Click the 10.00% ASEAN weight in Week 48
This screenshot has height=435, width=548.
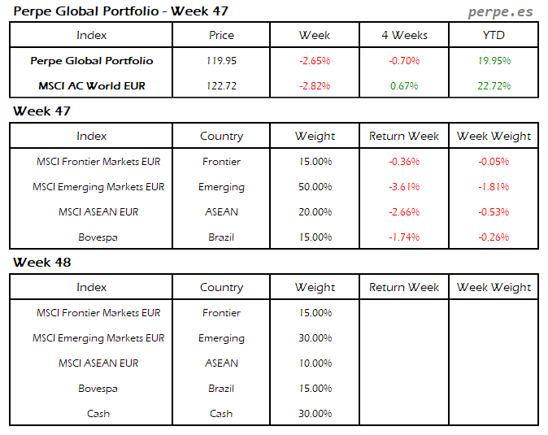point(315,363)
